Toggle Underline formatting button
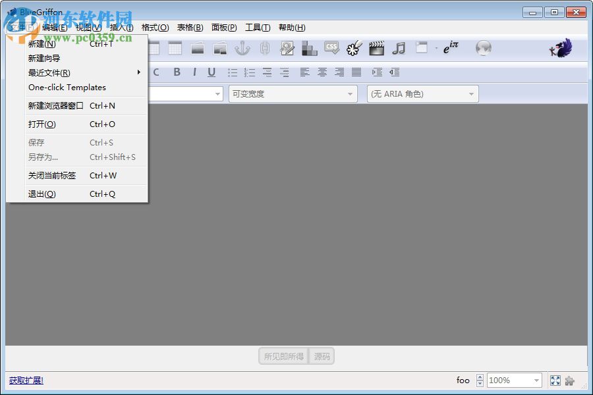Image resolution: width=593 pixels, height=395 pixels. [x=212, y=72]
